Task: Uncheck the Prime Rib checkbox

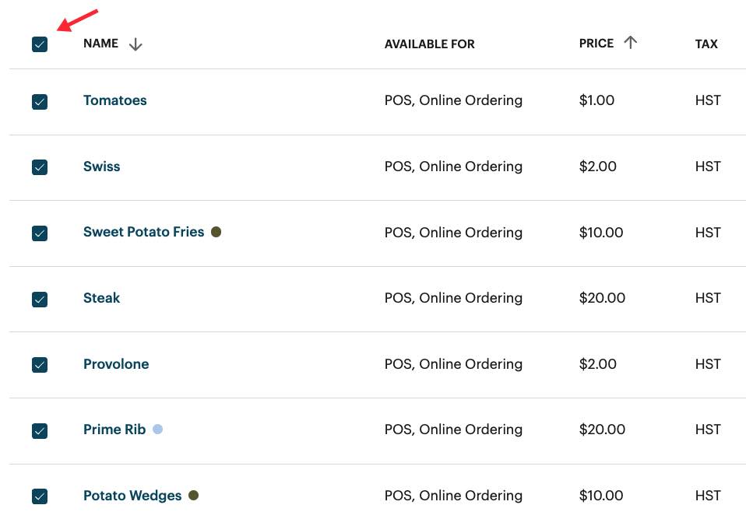Action: click(x=40, y=430)
